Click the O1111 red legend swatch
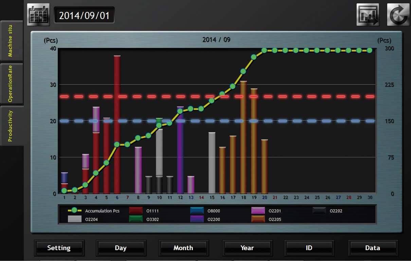 136,210
